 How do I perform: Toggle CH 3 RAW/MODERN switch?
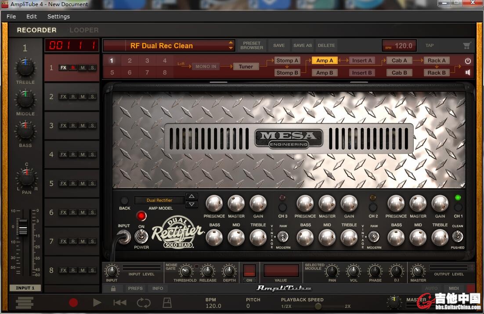coord(283,237)
